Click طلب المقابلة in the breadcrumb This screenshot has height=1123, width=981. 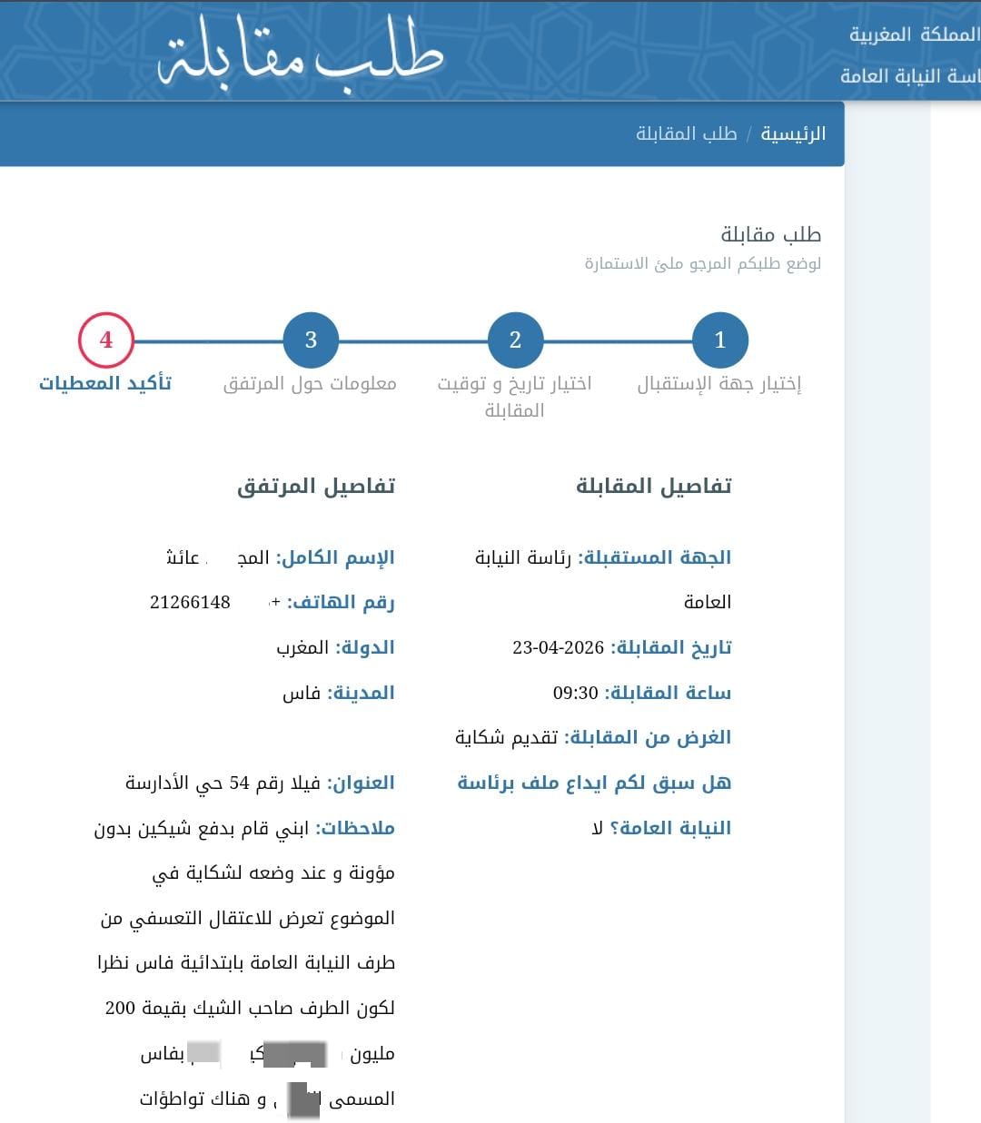pyautogui.click(x=686, y=134)
